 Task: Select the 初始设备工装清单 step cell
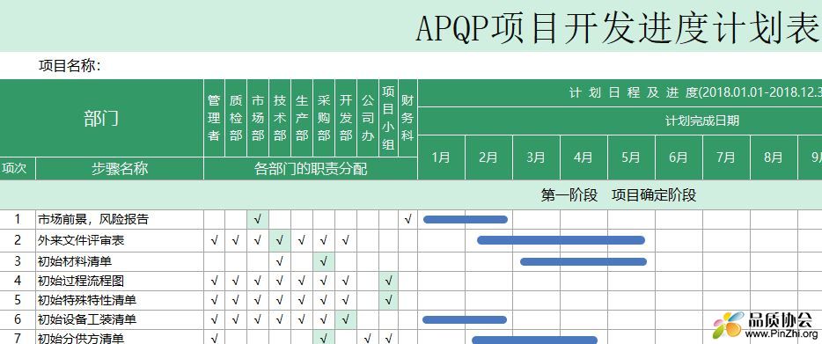pyautogui.click(x=120, y=319)
